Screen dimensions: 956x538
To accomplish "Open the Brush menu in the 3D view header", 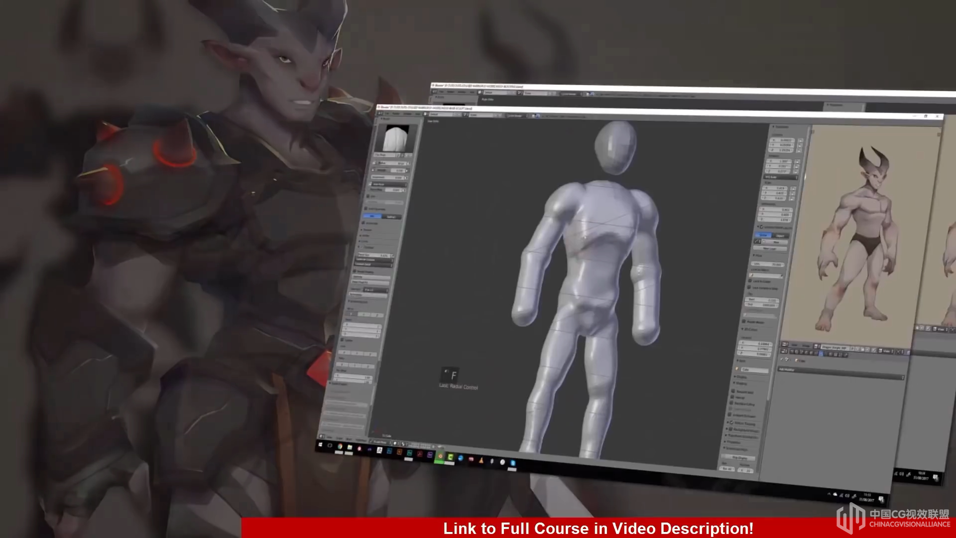I will pos(349,439).
